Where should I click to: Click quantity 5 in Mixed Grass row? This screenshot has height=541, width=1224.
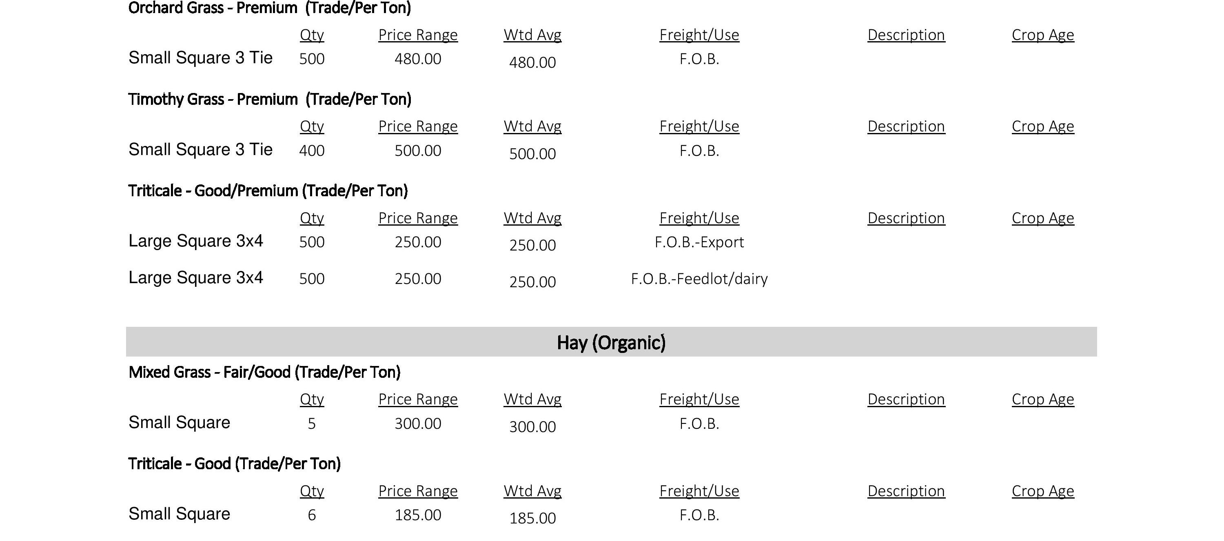[312, 423]
